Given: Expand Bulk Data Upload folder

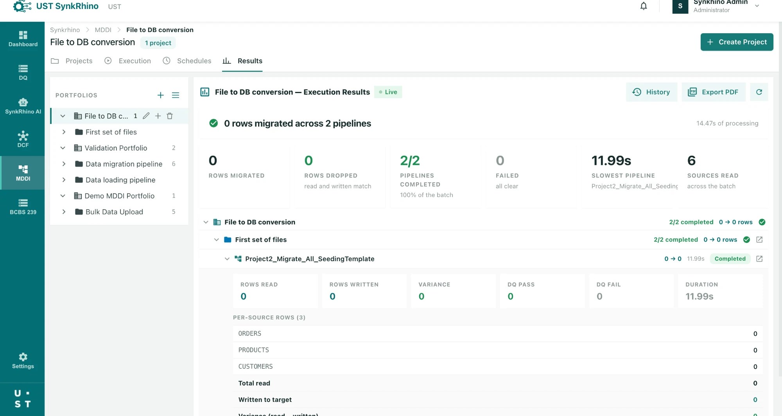Looking at the screenshot, I should pos(64,212).
